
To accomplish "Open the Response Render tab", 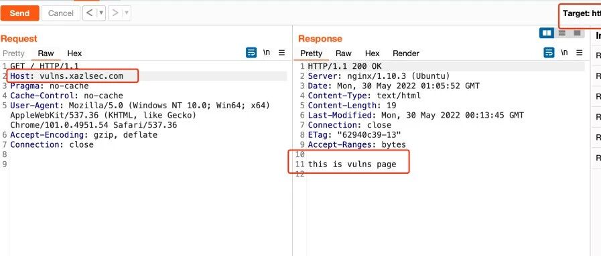I will [406, 53].
